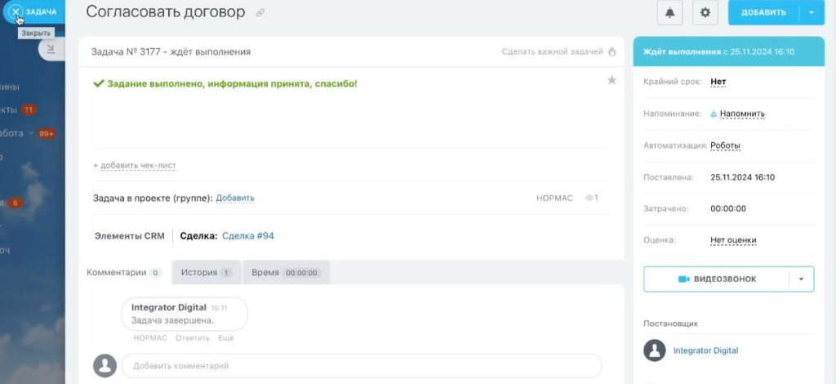Click the expand arrow icon in left sidebar
836x384 pixels.
(51, 49)
